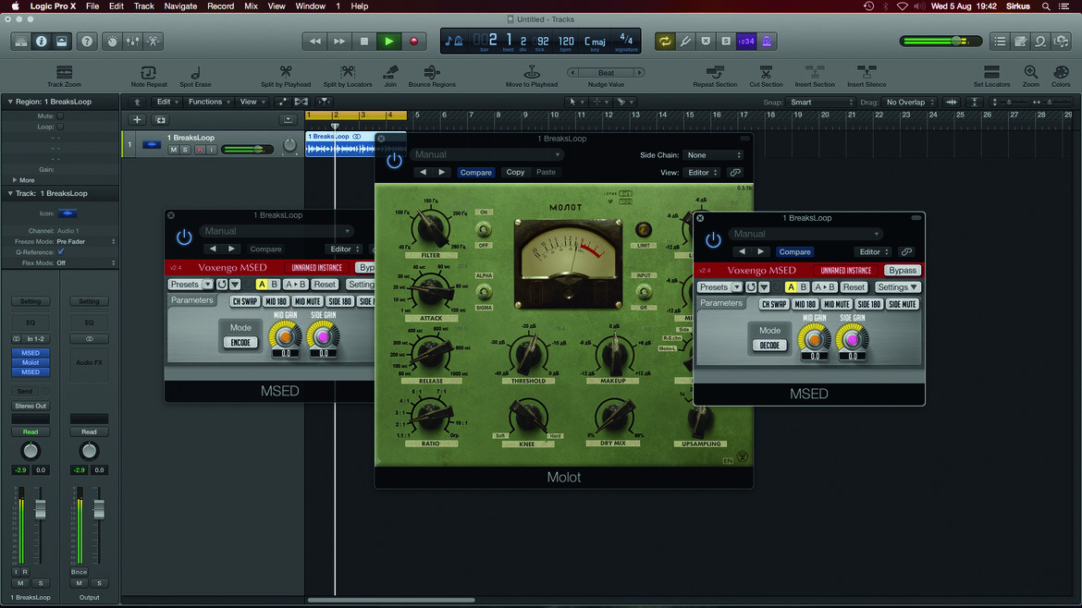Toggle the Q-Reference checkbox

pos(61,251)
